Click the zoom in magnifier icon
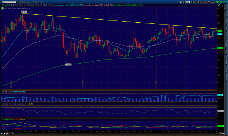This screenshot has height=136, width=228. 4,133
